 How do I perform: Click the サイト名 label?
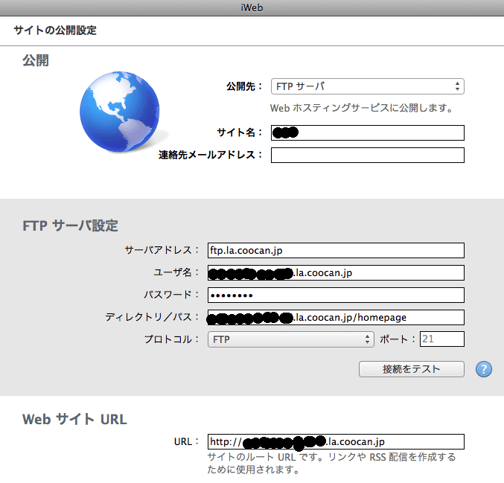point(240,132)
